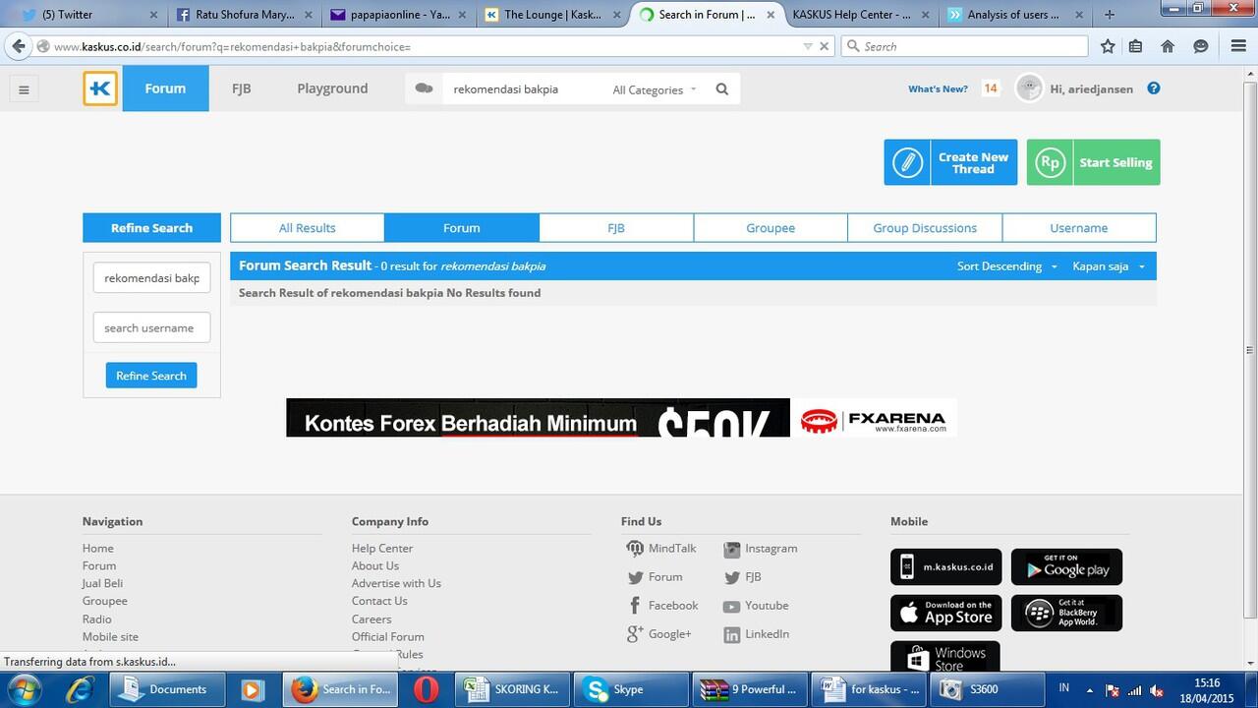Stop loading with the X icon
Viewport: 1258px width, 708px height.
824,46
